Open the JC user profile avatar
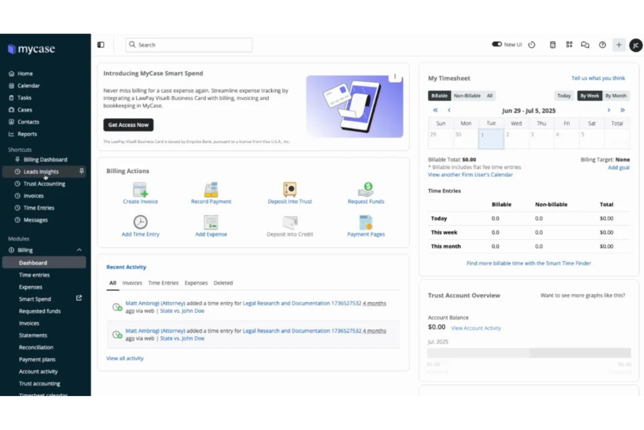This screenshot has height=430, width=644. pyautogui.click(x=636, y=45)
